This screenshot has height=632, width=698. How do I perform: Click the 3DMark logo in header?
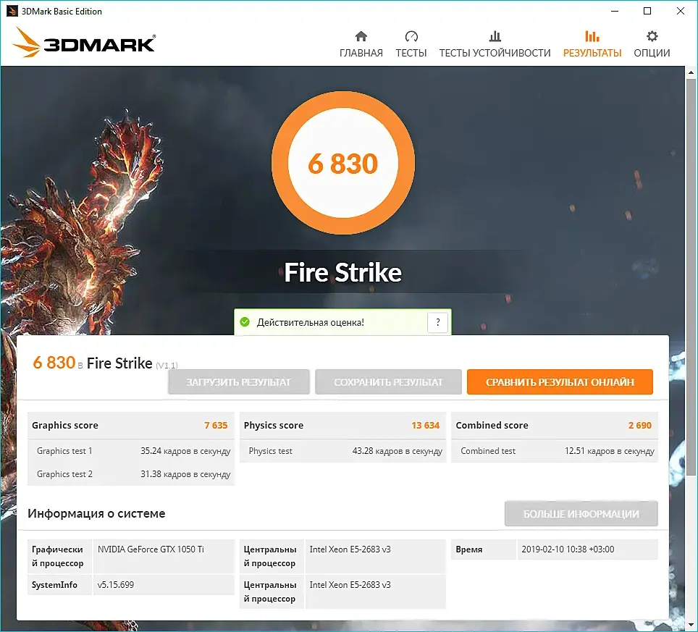(x=84, y=42)
